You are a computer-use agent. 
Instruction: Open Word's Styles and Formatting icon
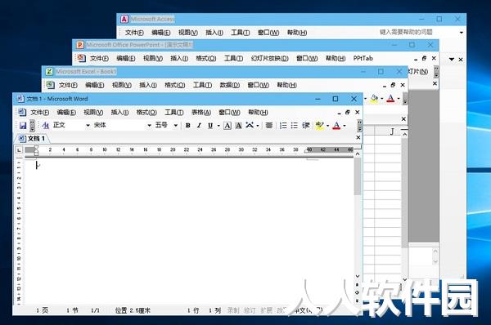pyautogui.click(x=45, y=125)
